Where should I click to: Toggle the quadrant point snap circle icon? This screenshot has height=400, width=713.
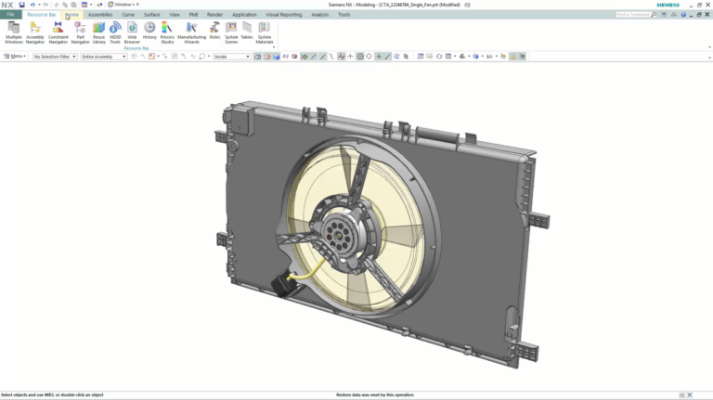(369, 57)
